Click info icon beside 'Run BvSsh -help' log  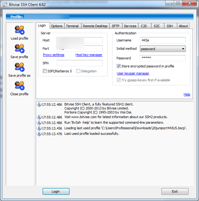39,122
